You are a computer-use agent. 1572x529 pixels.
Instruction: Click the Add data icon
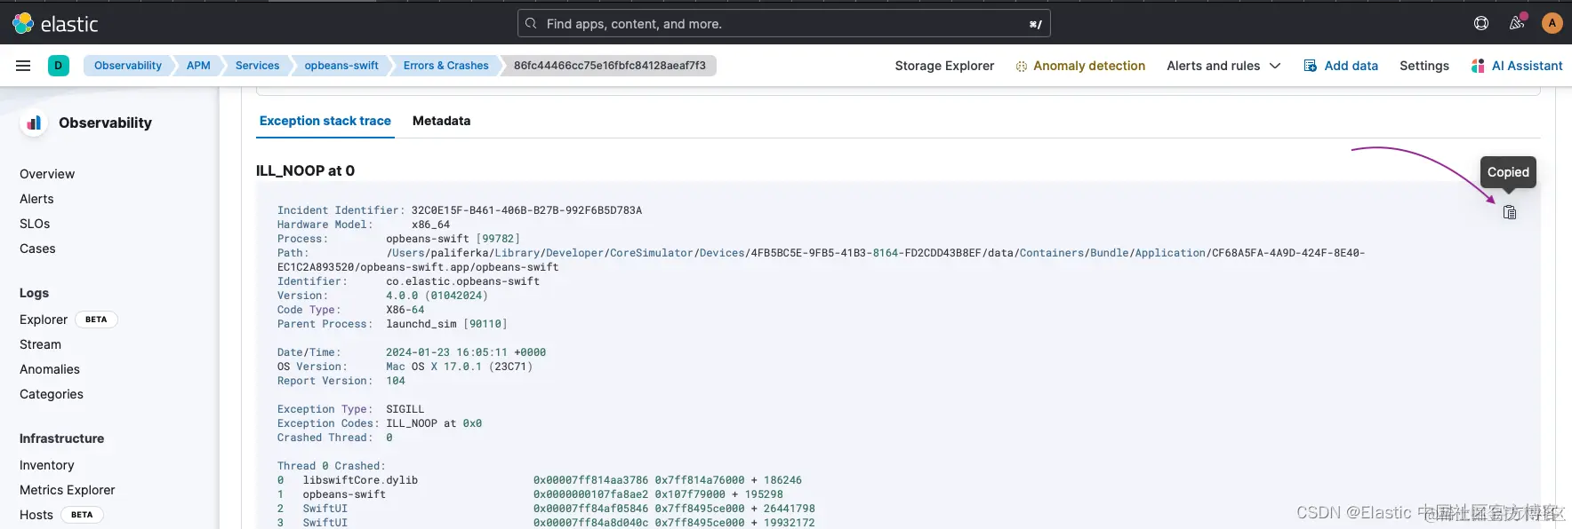(x=1311, y=66)
